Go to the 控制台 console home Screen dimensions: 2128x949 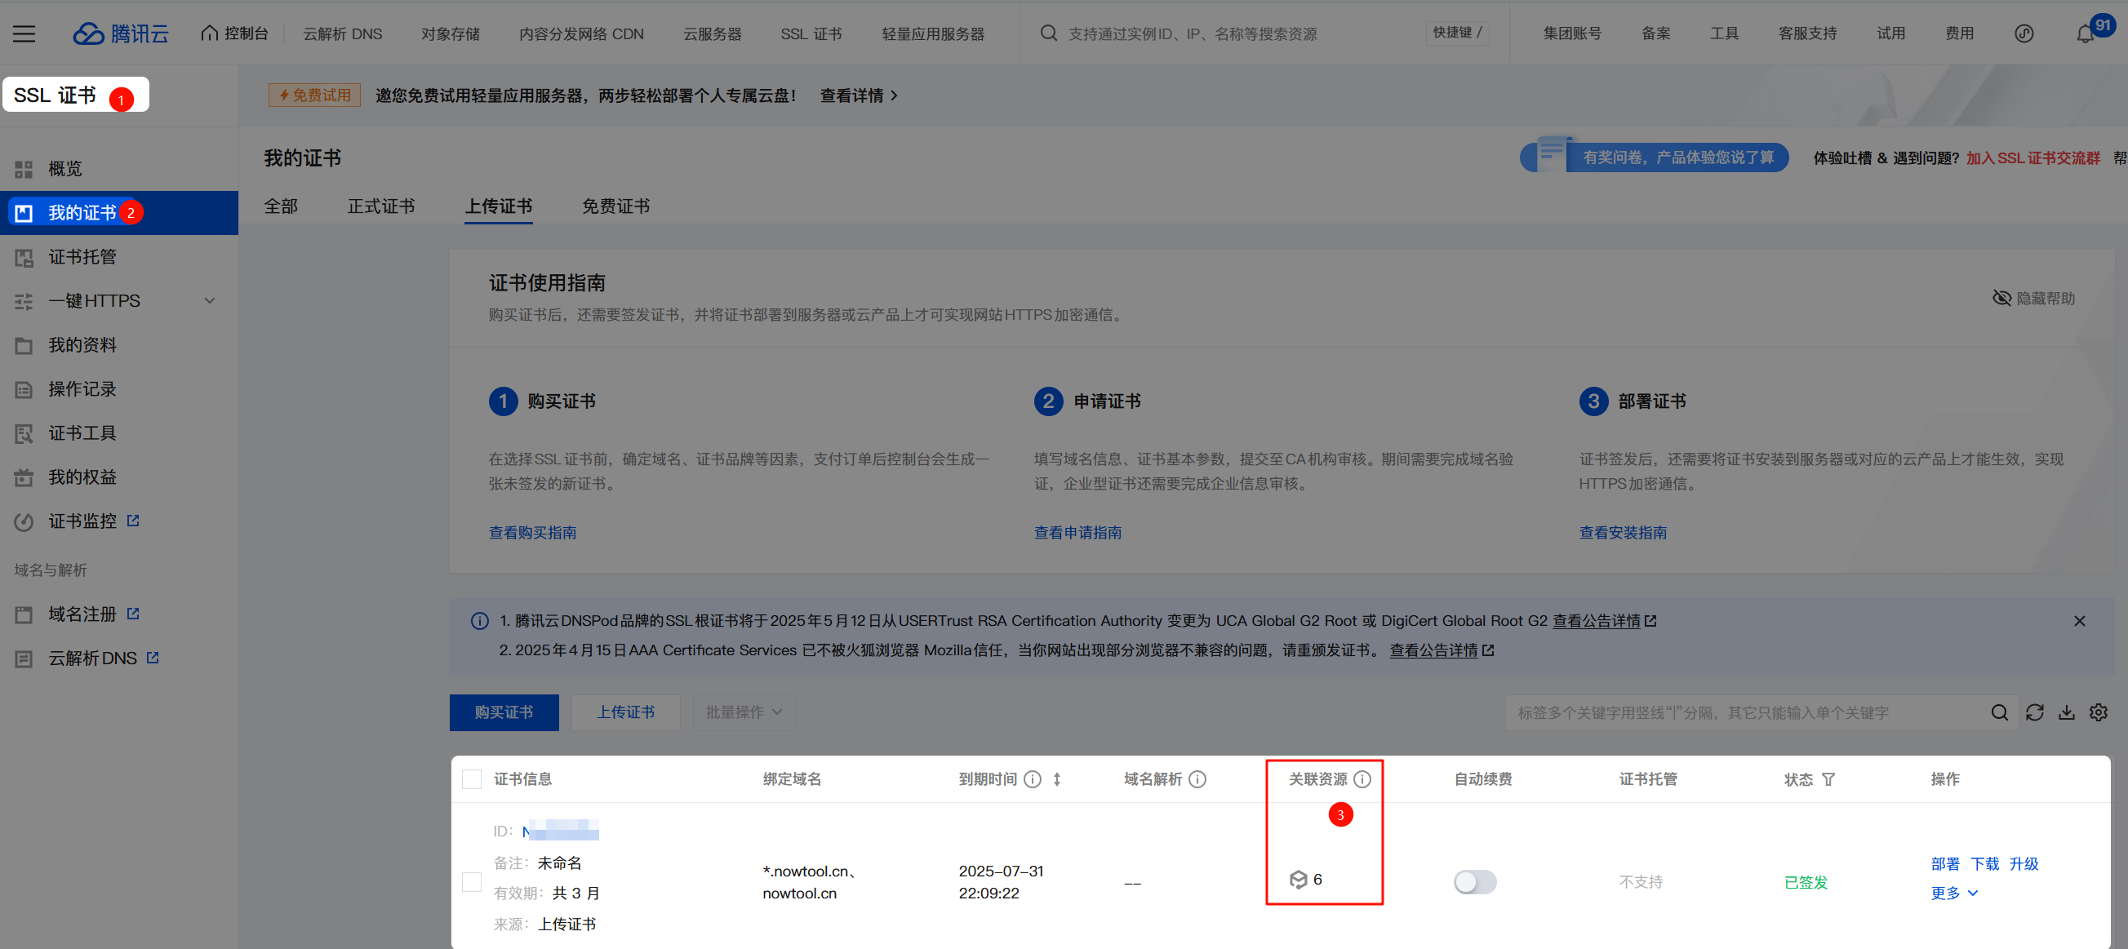click(x=234, y=33)
